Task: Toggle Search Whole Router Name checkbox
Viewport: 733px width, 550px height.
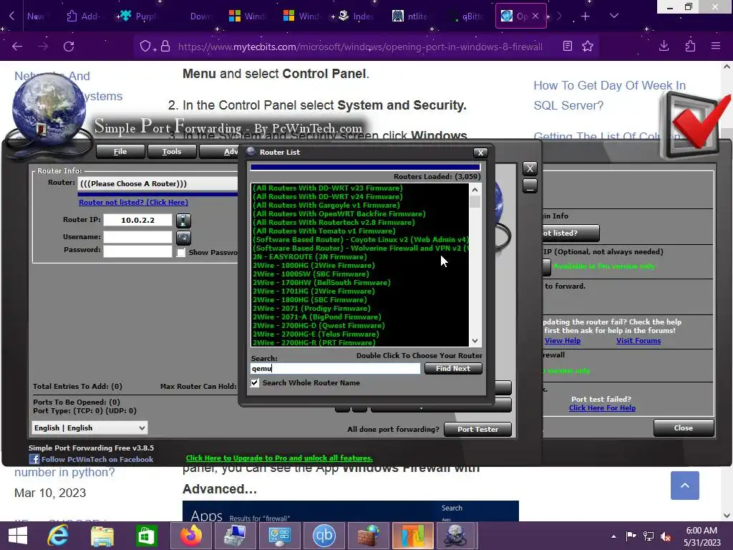Action: (x=255, y=383)
